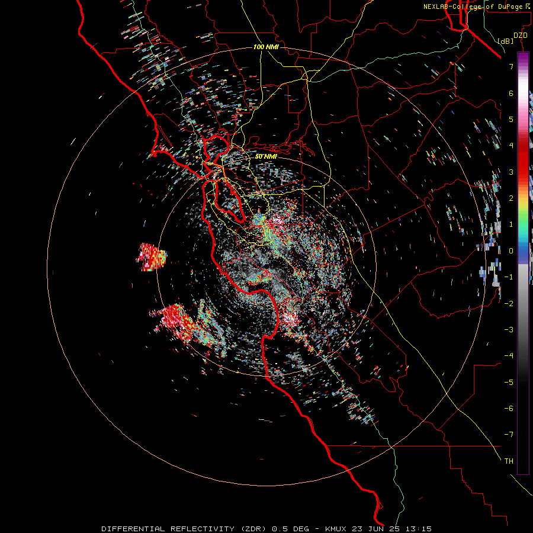Click the "0.5 DEG" elevation text in caption
The image size is (533, 533).
click(291, 529)
